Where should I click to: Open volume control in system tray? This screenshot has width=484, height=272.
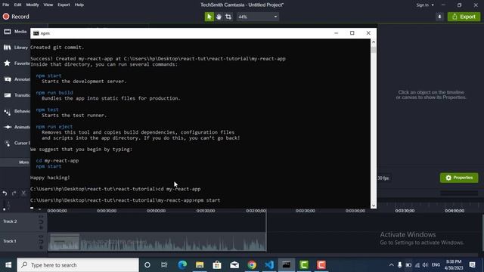(x=425, y=265)
